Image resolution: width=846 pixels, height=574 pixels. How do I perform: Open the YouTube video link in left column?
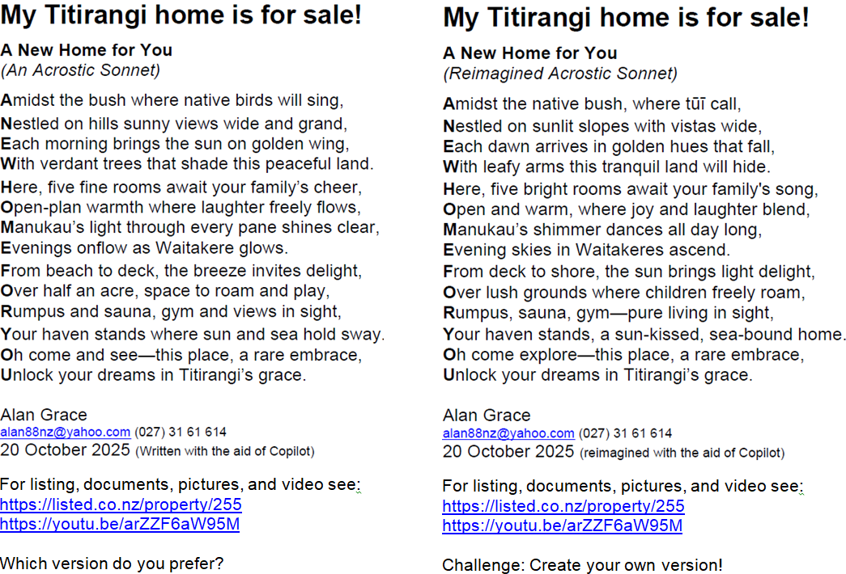click(x=120, y=524)
